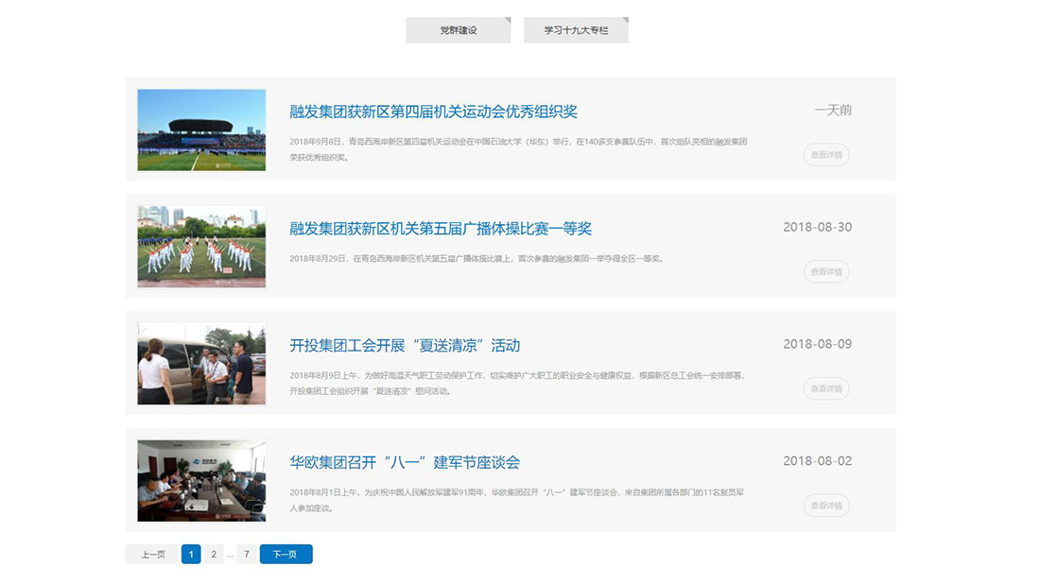Open the article 融发集团获新区第四届机关运动会优秀组织奖
This screenshot has height=584, width=1040.
point(433,111)
